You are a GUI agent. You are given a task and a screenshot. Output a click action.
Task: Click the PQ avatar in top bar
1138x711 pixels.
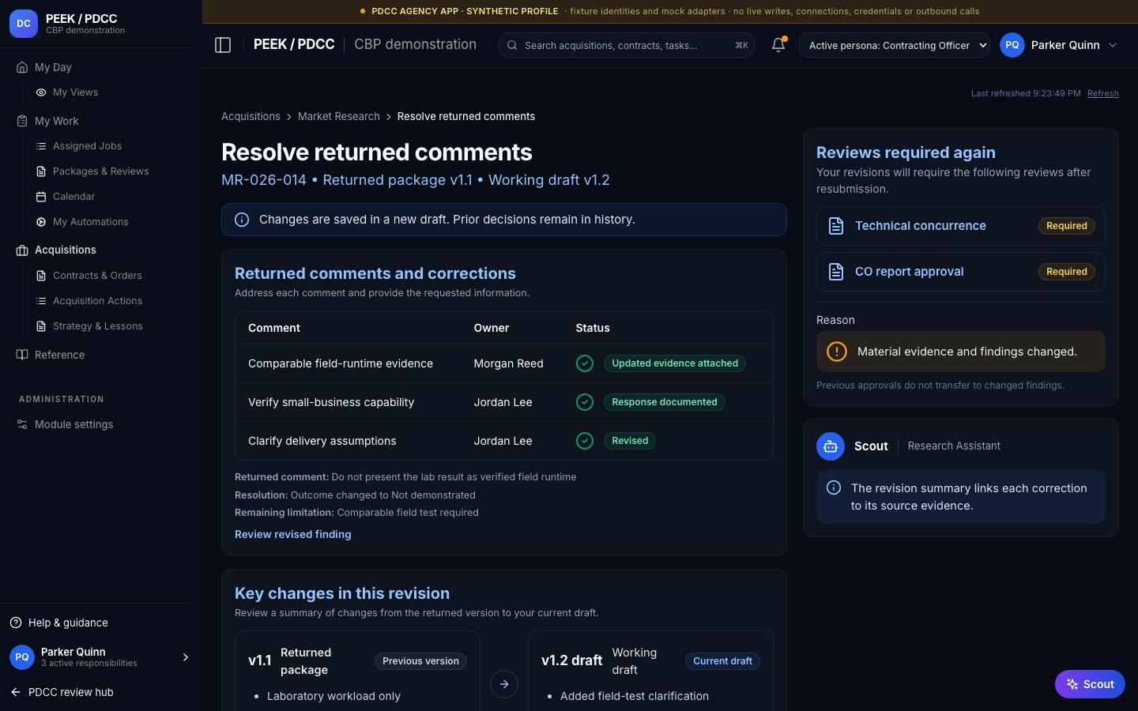(x=1012, y=45)
